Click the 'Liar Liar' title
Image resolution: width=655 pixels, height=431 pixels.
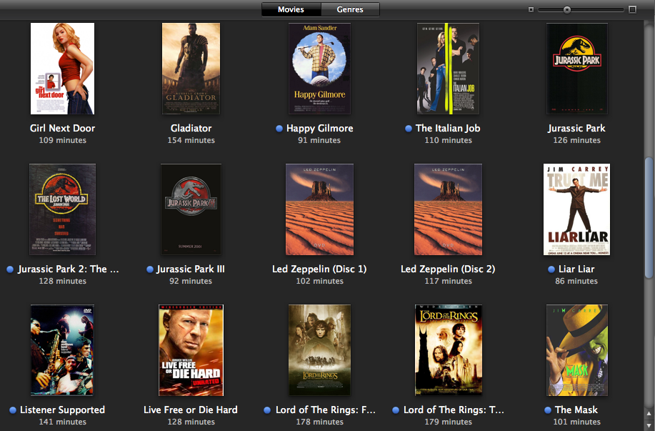576,269
